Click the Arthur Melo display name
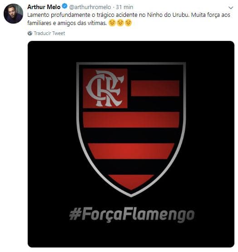Image resolution: width=238 pixels, height=252 pixels. 44,7
